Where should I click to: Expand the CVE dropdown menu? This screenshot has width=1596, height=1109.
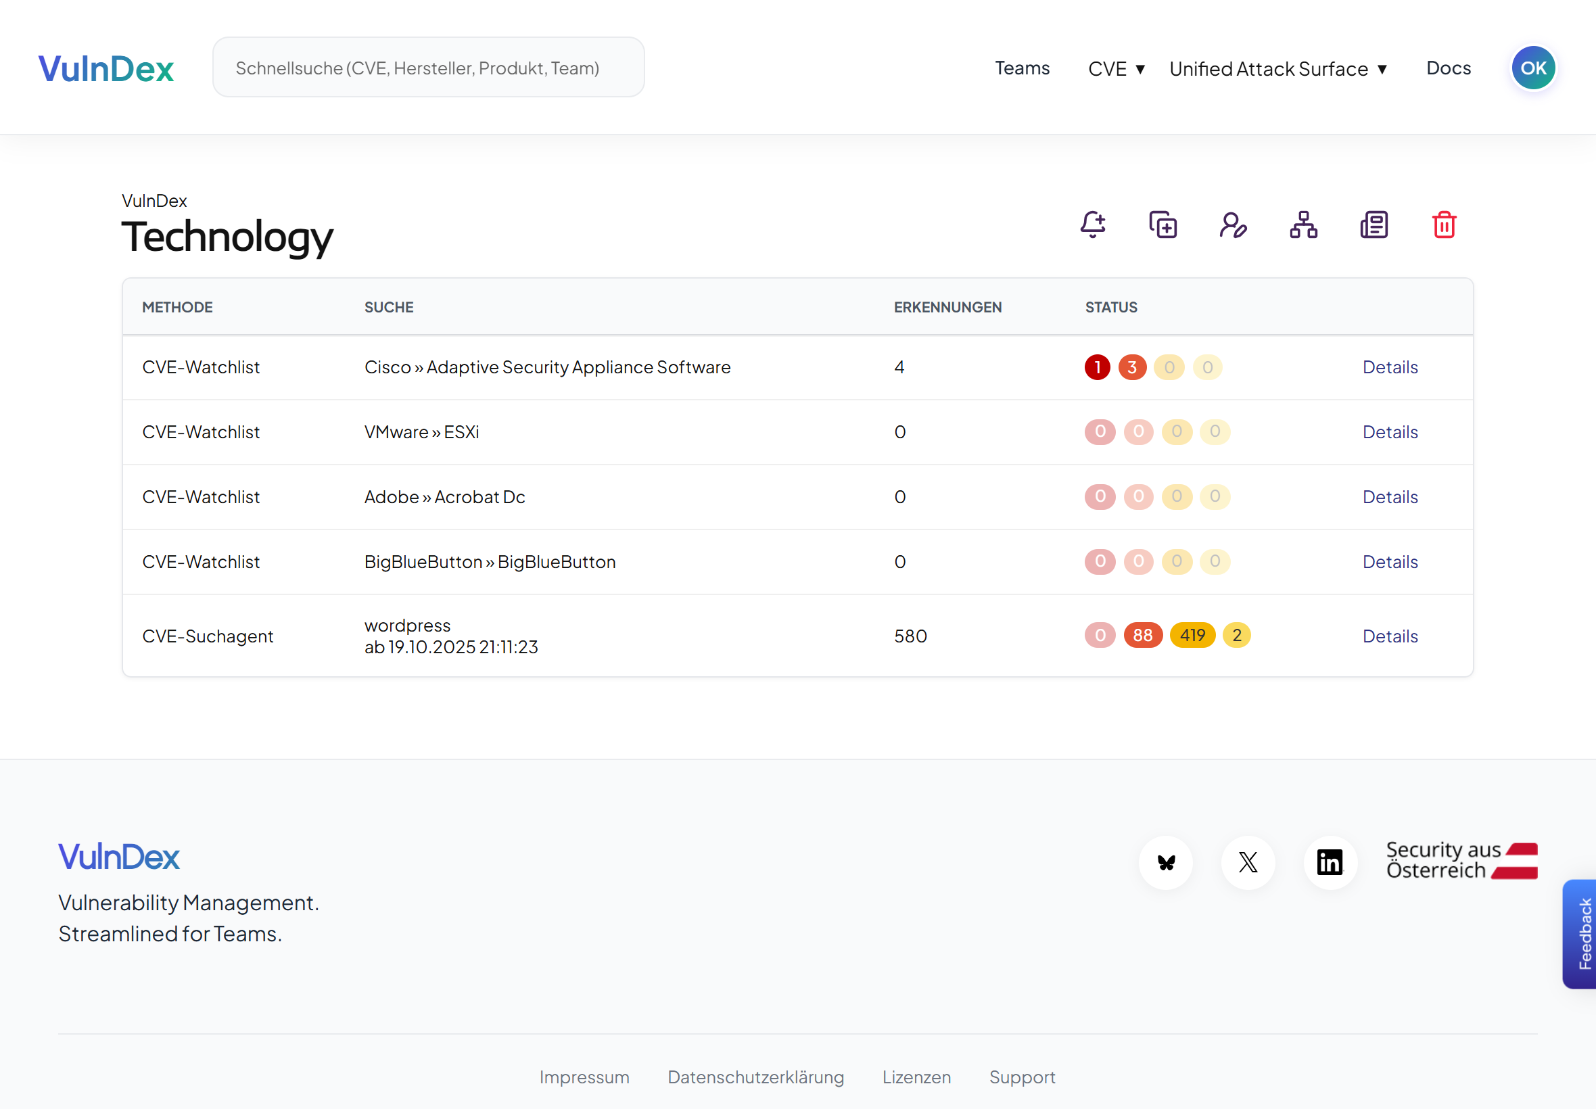click(x=1116, y=68)
